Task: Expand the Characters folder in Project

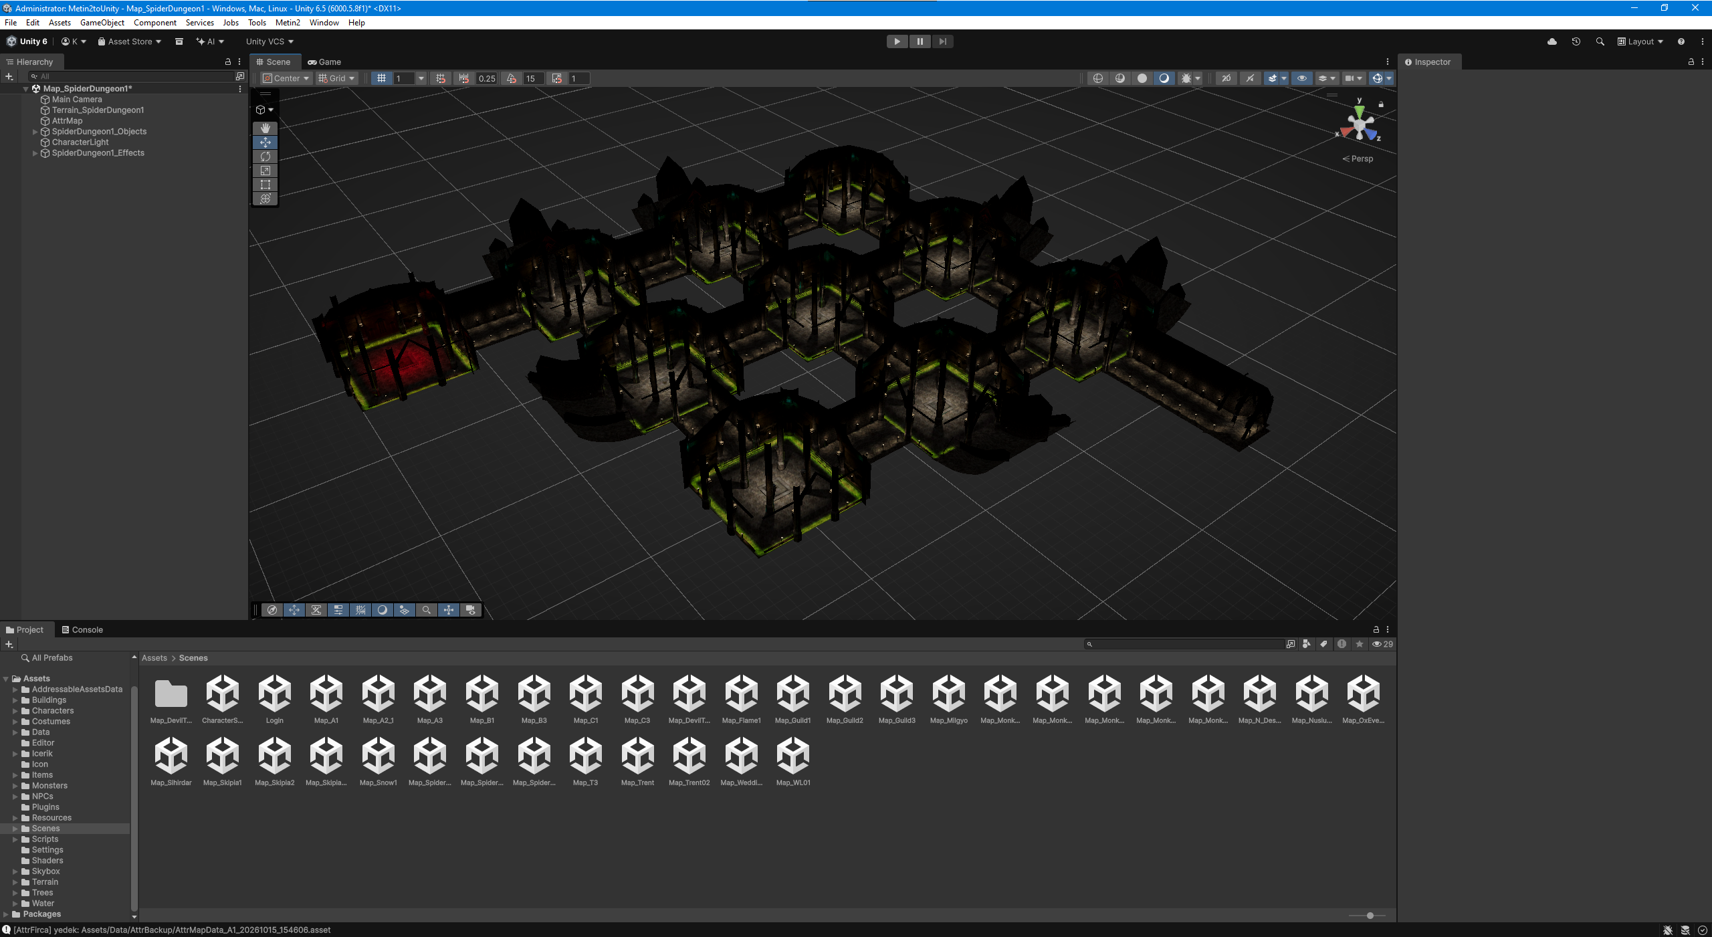Action: pos(15,711)
